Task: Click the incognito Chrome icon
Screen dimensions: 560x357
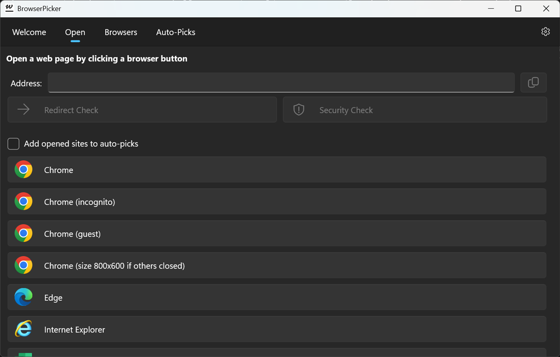Action: point(24,201)
